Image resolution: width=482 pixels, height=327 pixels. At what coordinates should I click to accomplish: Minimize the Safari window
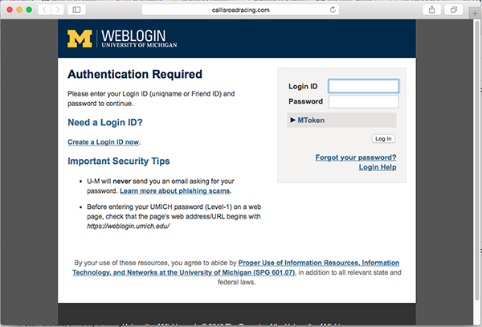pyautogui.click(x=19, y=10)
